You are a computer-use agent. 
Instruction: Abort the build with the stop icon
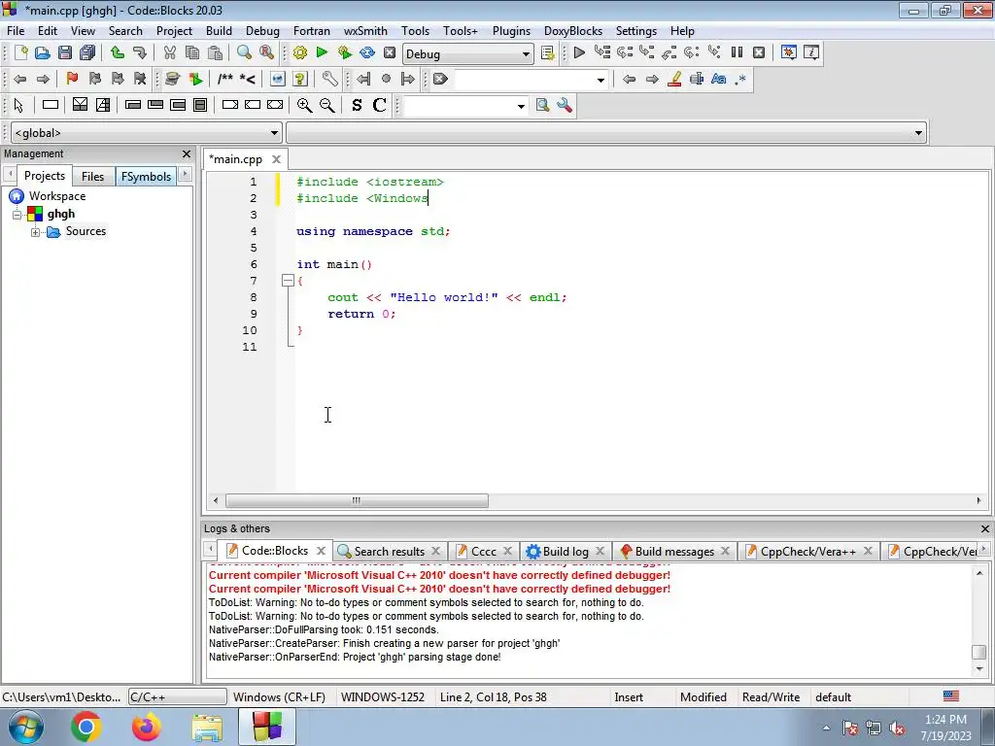click(390, 52)
